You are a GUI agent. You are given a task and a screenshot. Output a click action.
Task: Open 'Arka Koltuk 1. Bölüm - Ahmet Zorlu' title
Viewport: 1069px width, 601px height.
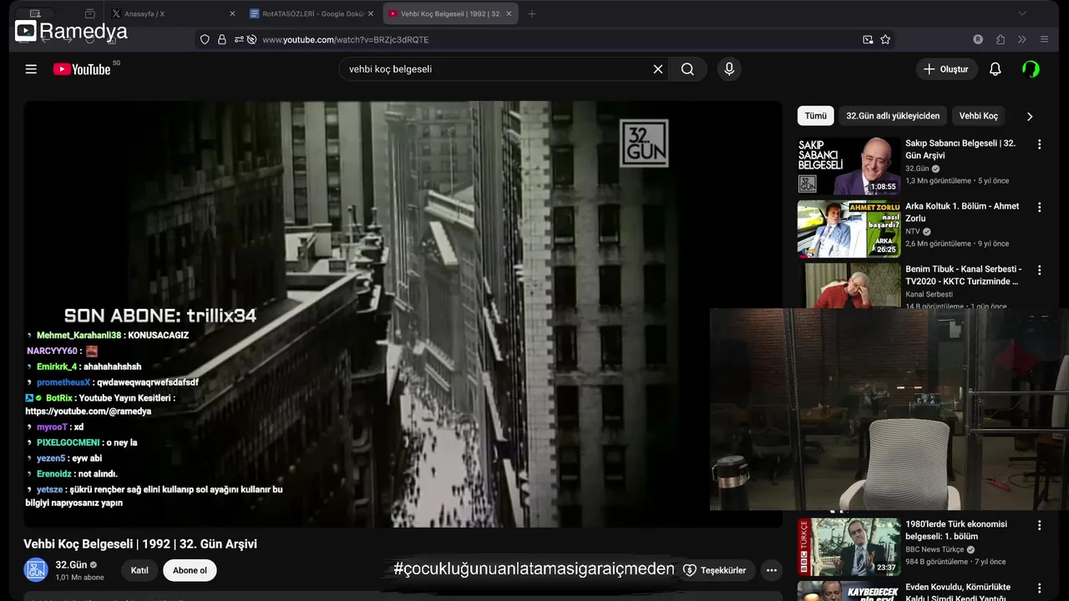tap(962, 212)
